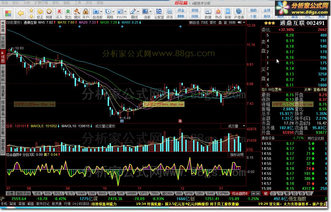Click the red 涨 marker below the chart

click(180, 121)
